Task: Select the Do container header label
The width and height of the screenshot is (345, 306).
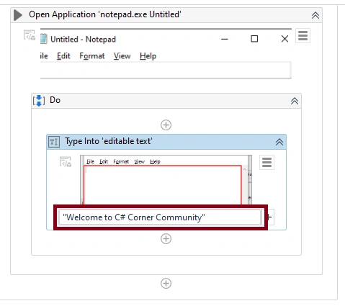Action: coord(55,100)
